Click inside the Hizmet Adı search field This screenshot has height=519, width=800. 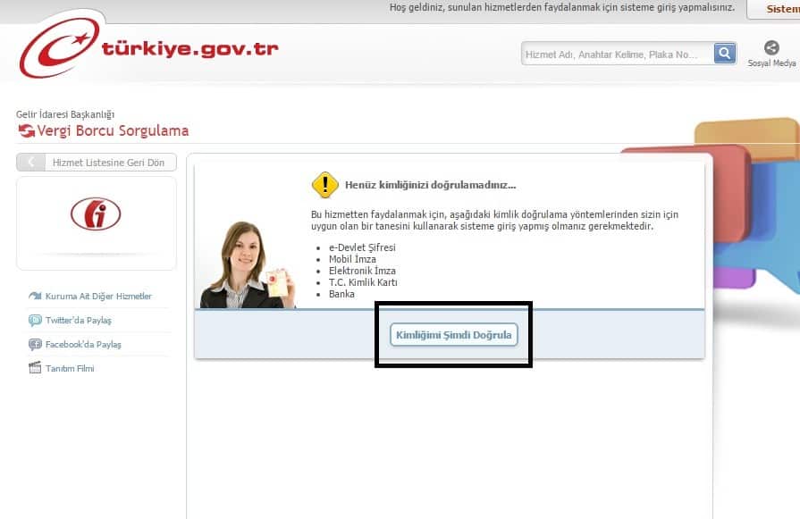coord(615,53)
